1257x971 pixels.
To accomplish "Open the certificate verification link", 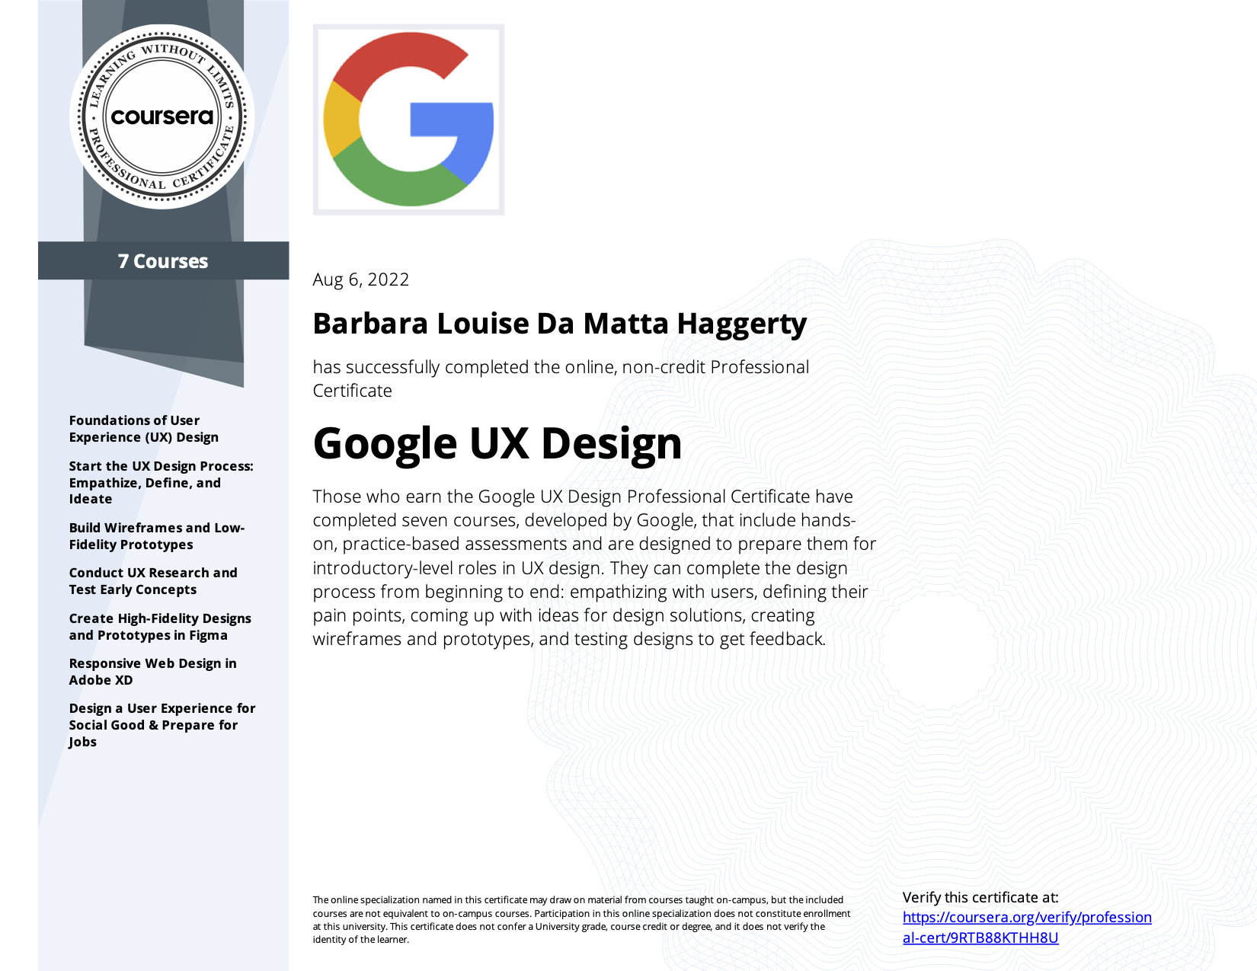I will click(x=1027, y=917).
